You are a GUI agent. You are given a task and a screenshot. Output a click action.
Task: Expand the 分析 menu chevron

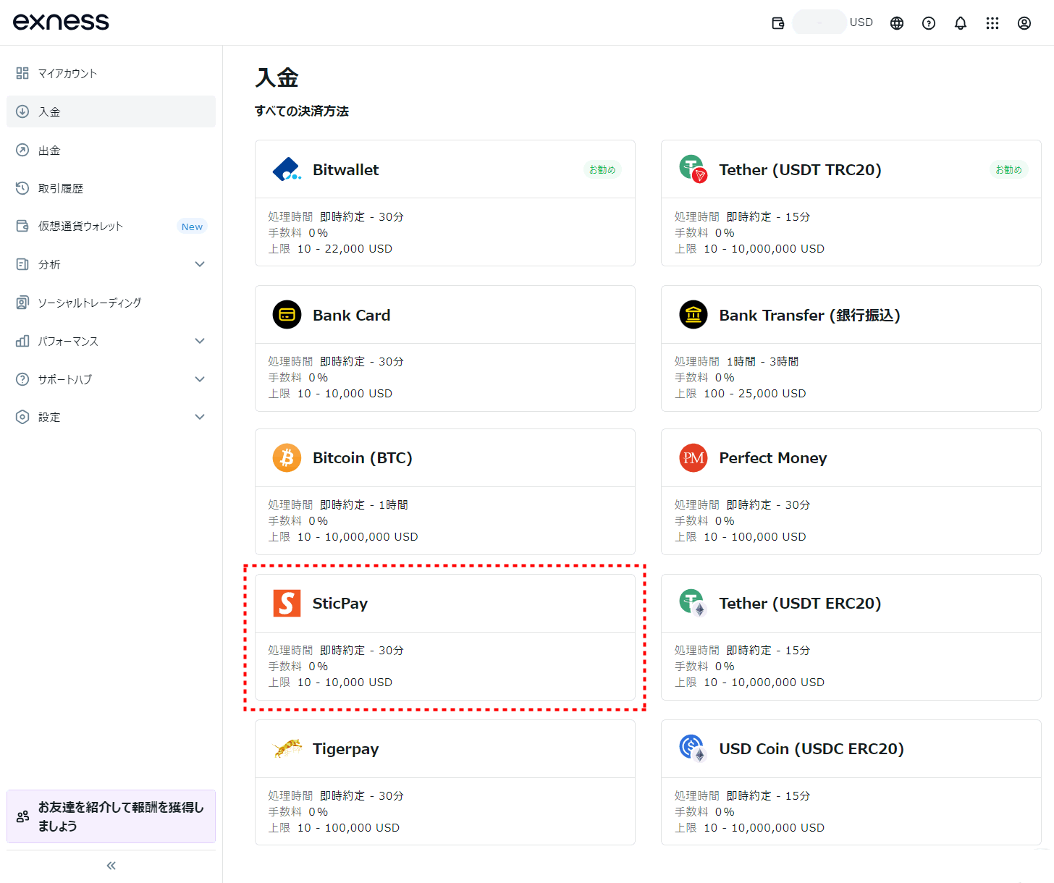[x=200, y=264]
